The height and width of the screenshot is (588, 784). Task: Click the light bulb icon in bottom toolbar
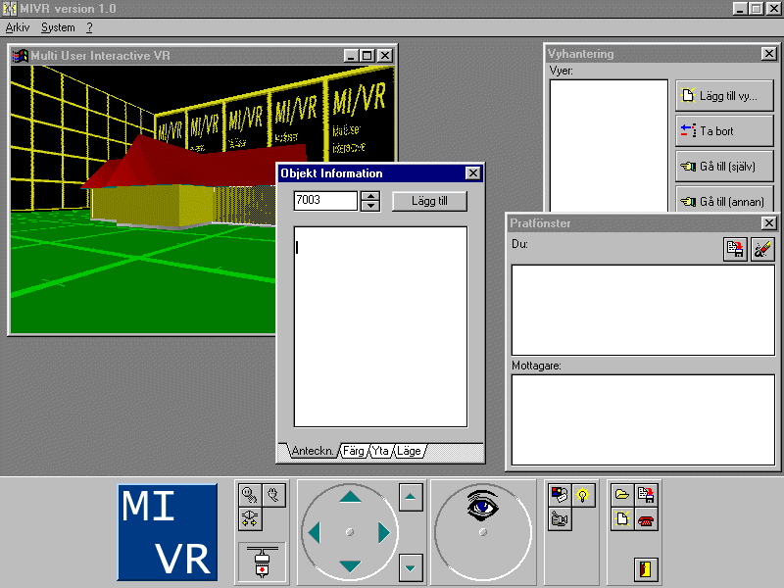582,496
